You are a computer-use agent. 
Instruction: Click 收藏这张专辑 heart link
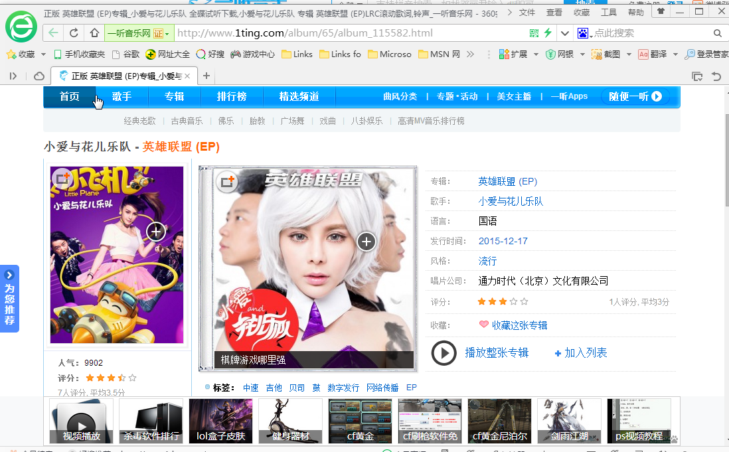click(513, 325)
